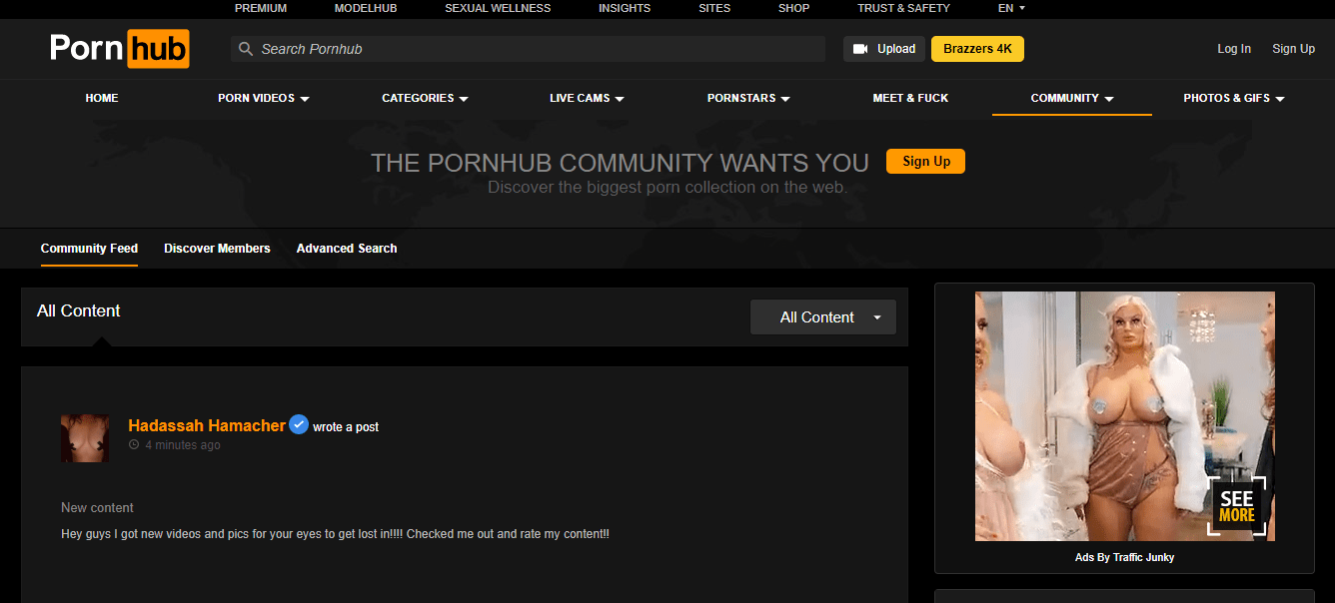Expand the VIDEOS nav dropdown
The image size is (1335, 603).
pos(264,98)
